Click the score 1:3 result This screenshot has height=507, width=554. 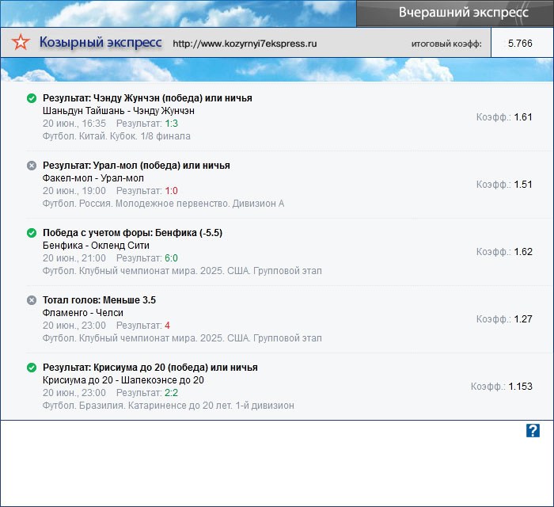(172, 124)
